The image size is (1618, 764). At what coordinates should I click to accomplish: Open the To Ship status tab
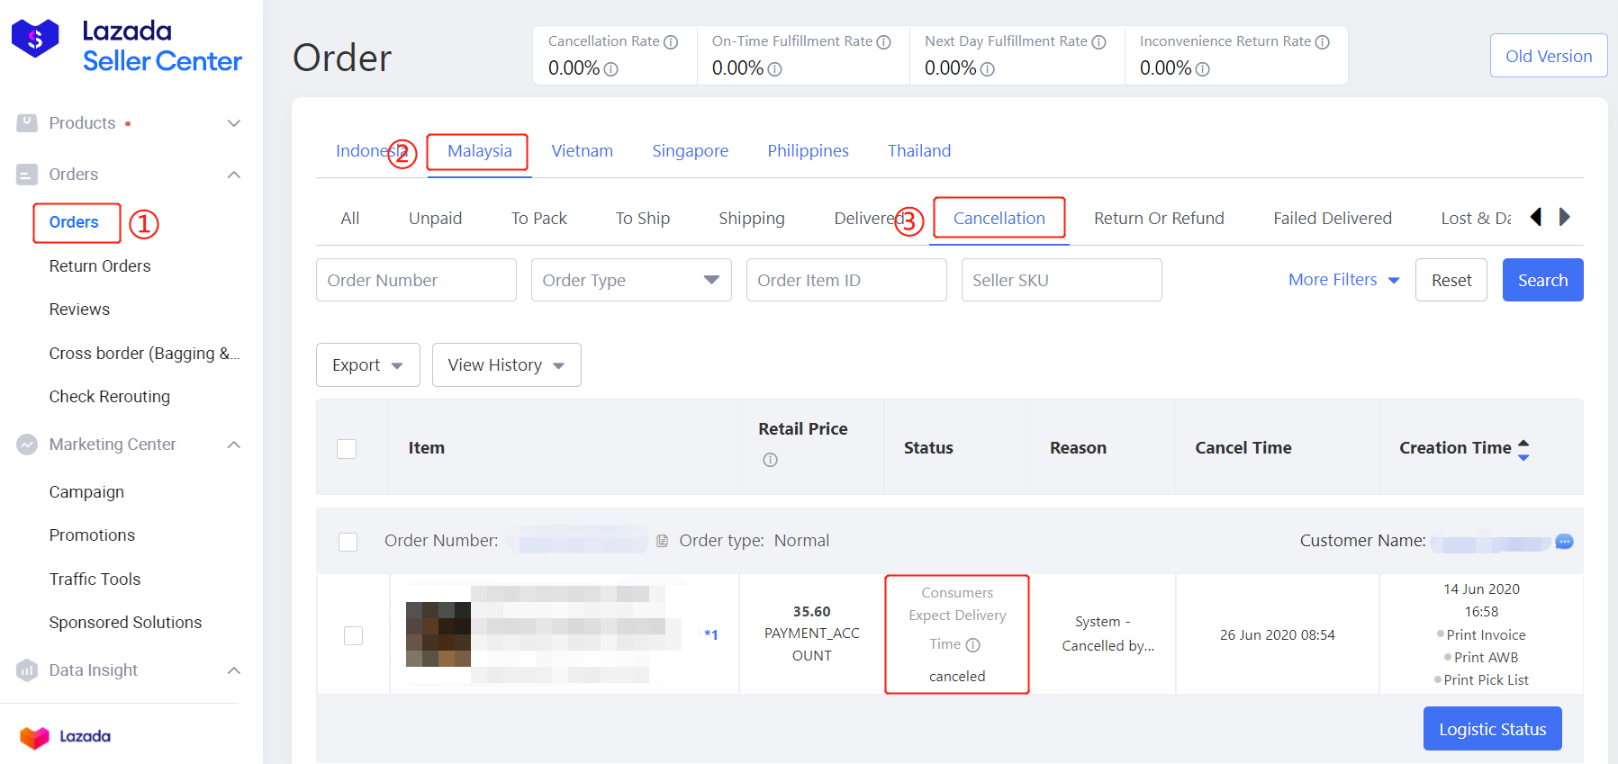point(643,219)
